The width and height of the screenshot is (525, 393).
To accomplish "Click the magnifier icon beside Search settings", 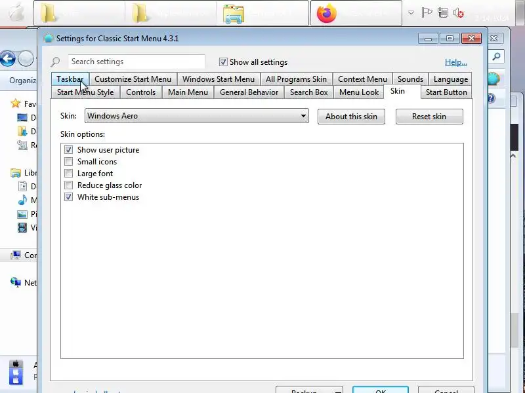I will 56,62.
